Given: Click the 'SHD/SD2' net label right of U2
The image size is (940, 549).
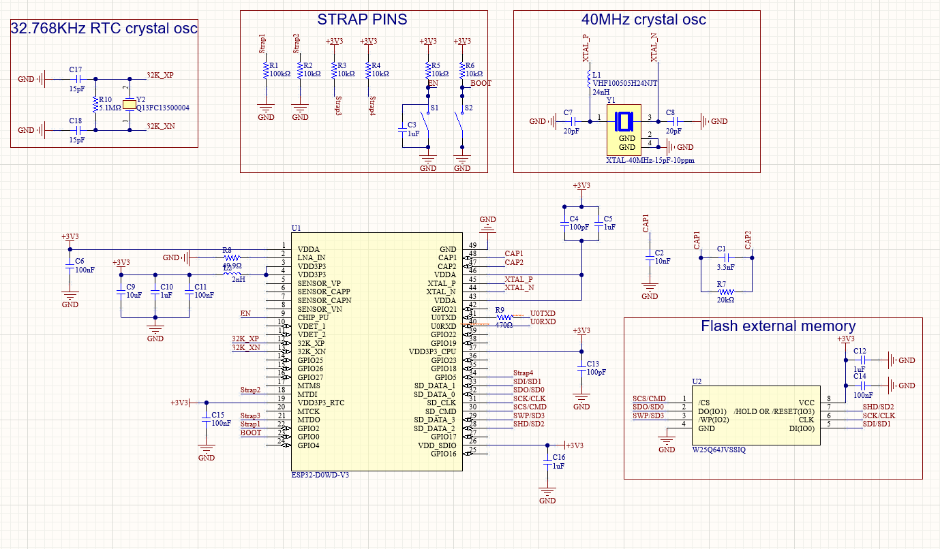Looking at the screenshot, I should [878, 407].
